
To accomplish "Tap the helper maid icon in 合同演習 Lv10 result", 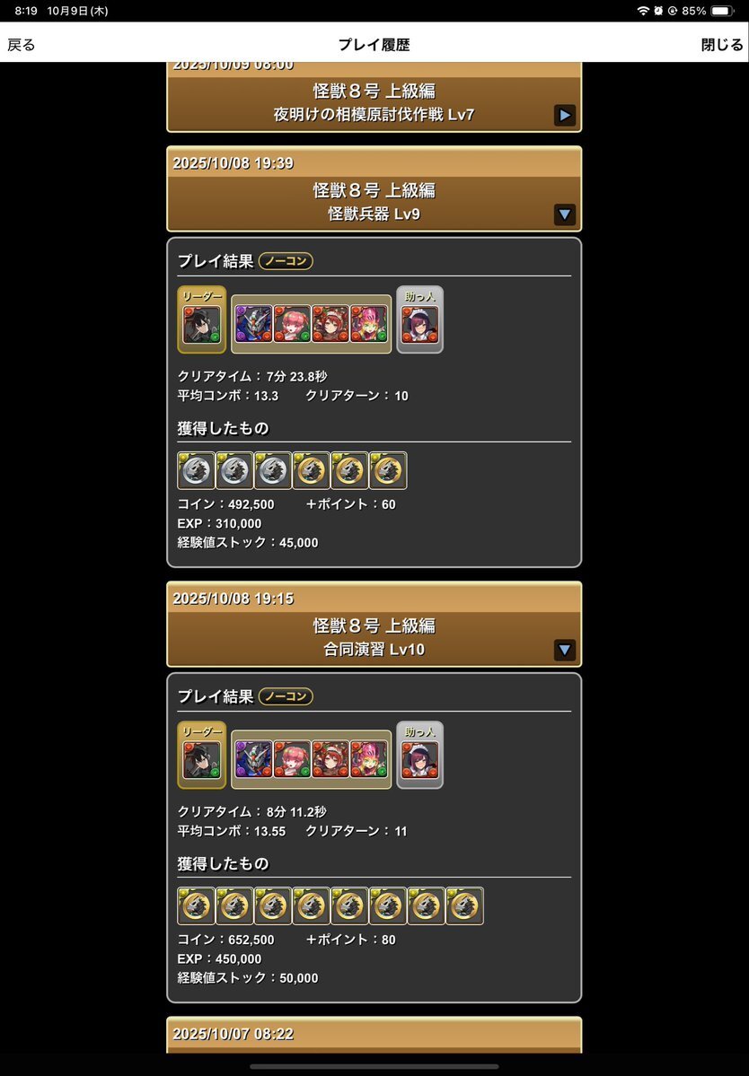I will [x=419, y=759].
